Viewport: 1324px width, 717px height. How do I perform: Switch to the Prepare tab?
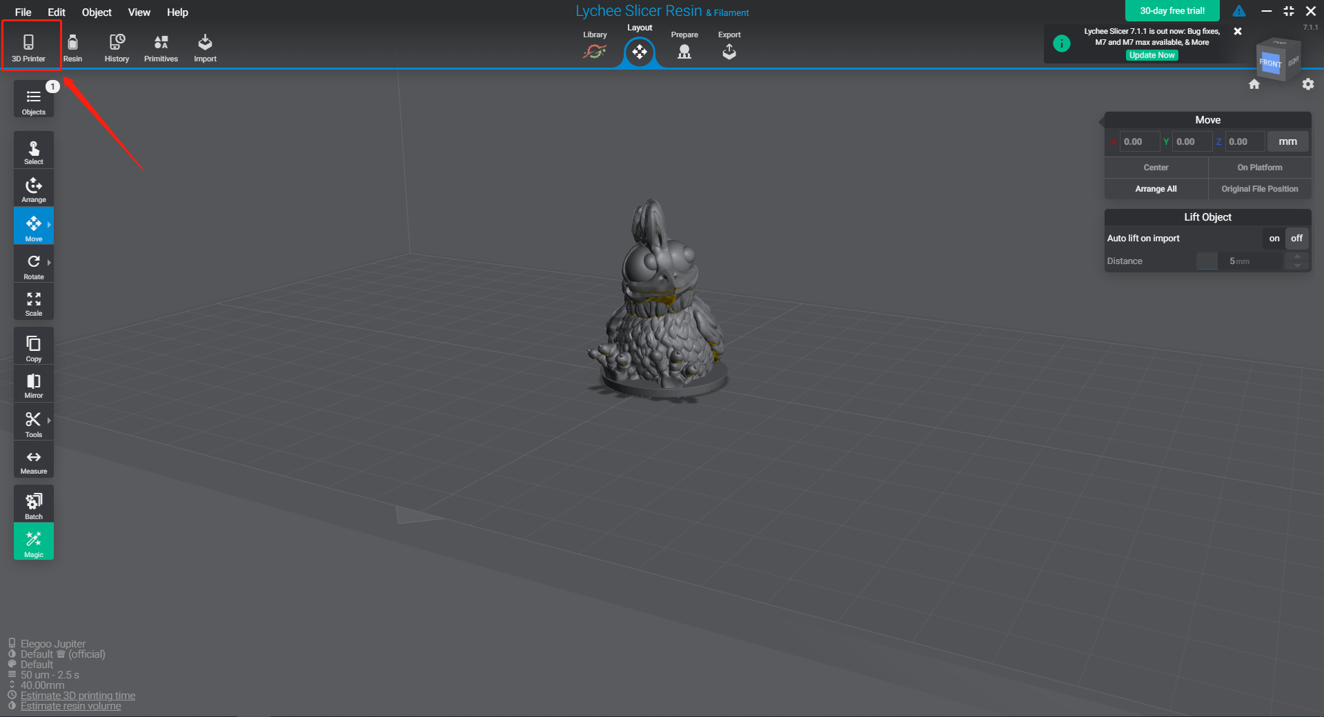684,47
